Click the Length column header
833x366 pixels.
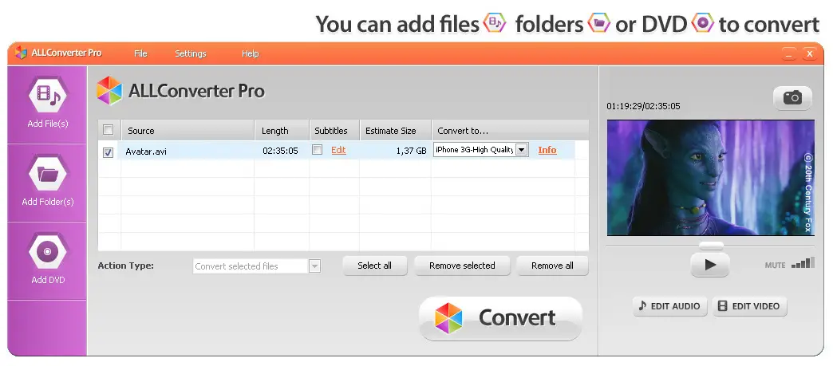tap(282, 130)
